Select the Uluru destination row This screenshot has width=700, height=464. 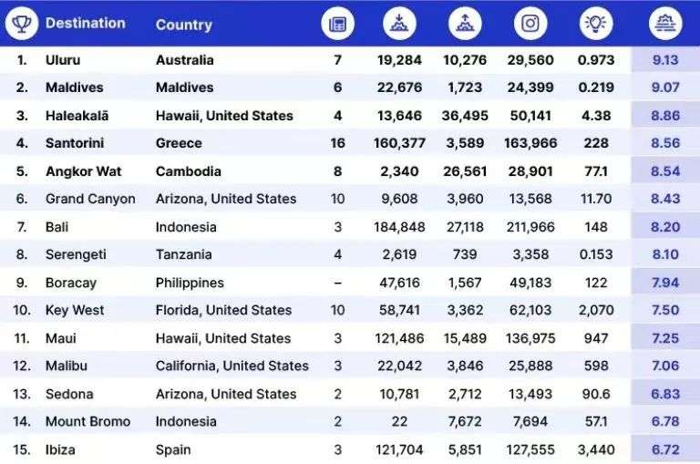[x=350, y=60]
